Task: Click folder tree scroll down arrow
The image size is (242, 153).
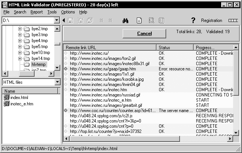Action: tap(57, 67)
